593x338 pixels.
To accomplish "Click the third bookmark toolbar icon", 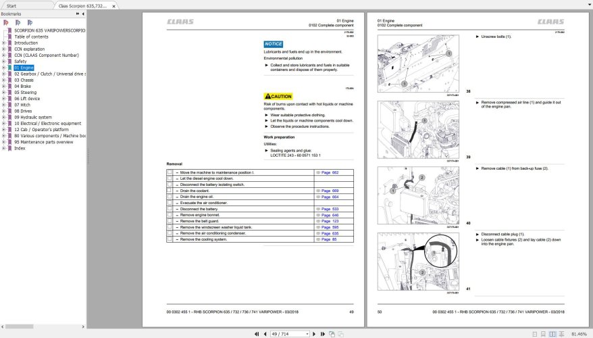I will 30,23.
